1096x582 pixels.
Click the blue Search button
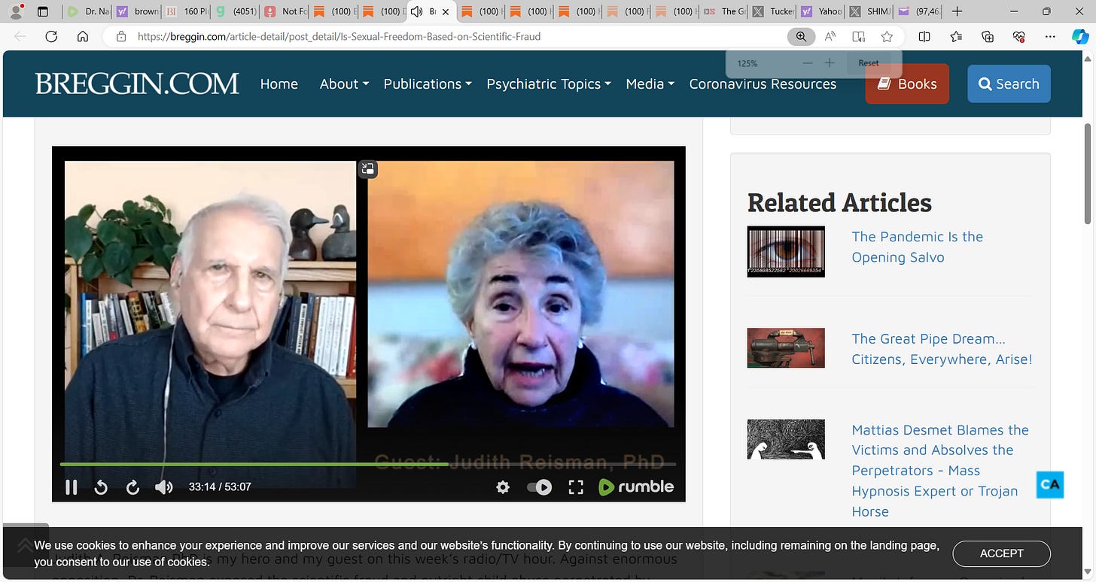pos(1009,83)
